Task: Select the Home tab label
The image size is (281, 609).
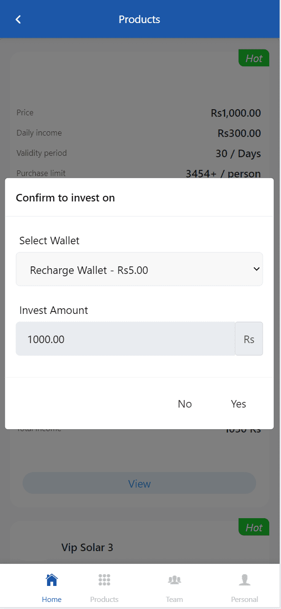Action: [x=52, y=599]
